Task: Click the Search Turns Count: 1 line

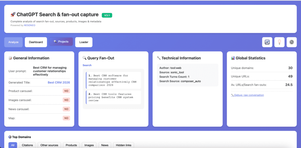Action: [174, 77]
